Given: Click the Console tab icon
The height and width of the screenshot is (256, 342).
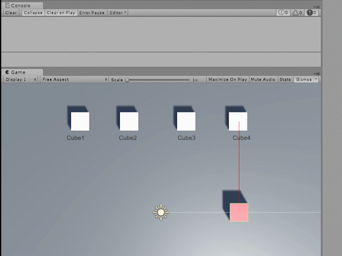Looking at the screenshot, I should (x=7, y=6).
